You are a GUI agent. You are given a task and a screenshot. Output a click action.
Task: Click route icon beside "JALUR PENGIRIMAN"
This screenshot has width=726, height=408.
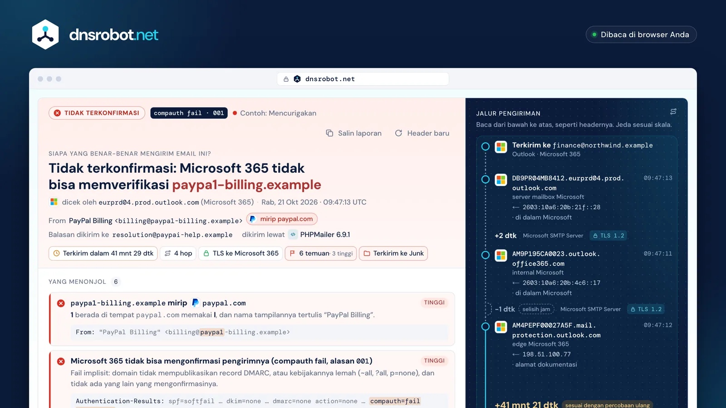coord(673,112)
